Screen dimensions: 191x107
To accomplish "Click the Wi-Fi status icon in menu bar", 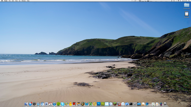I will [x=178, y=1].
